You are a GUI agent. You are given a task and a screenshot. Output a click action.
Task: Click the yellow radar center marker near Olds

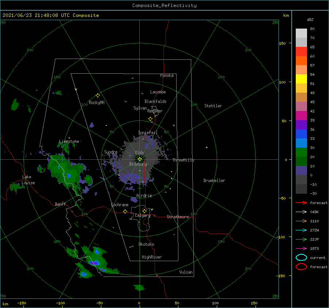tap(140, 159)
